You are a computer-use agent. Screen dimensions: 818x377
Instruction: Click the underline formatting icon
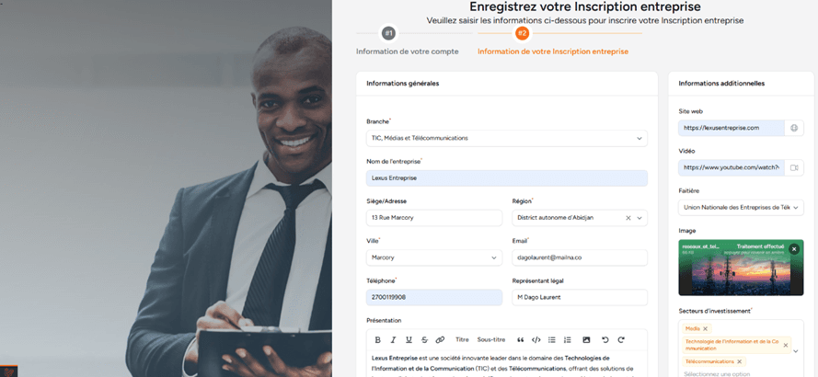(x=409, y=339)
